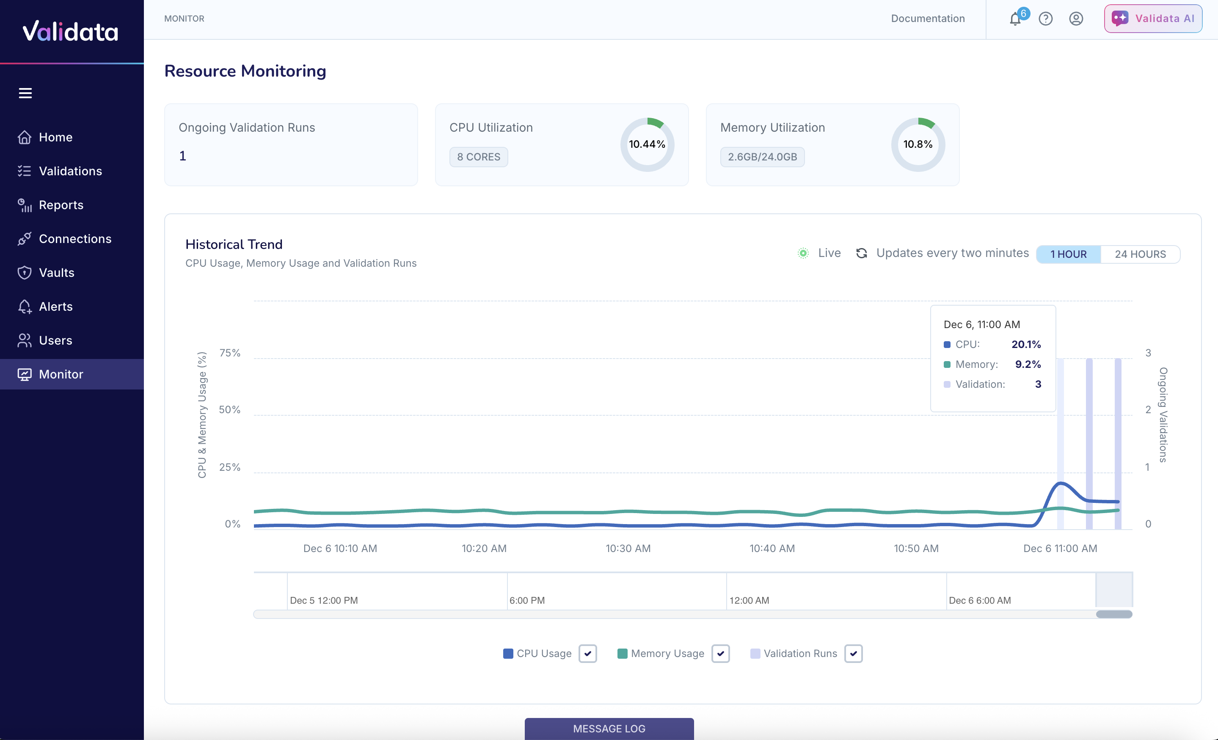This screenshot has height=740, width=1218.
Task: Select Validations in the sidebar
Action: point(70,171)
